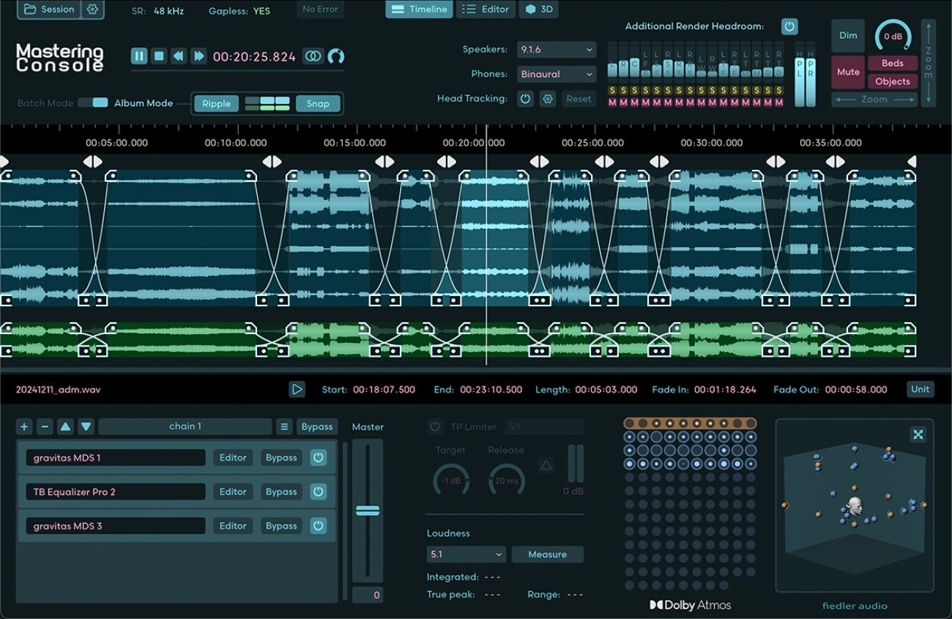Viewport: 952px width, 619px height.
Task: Bypass the TB Equalizer Pro 2 plugin
Action: [280, 492]
